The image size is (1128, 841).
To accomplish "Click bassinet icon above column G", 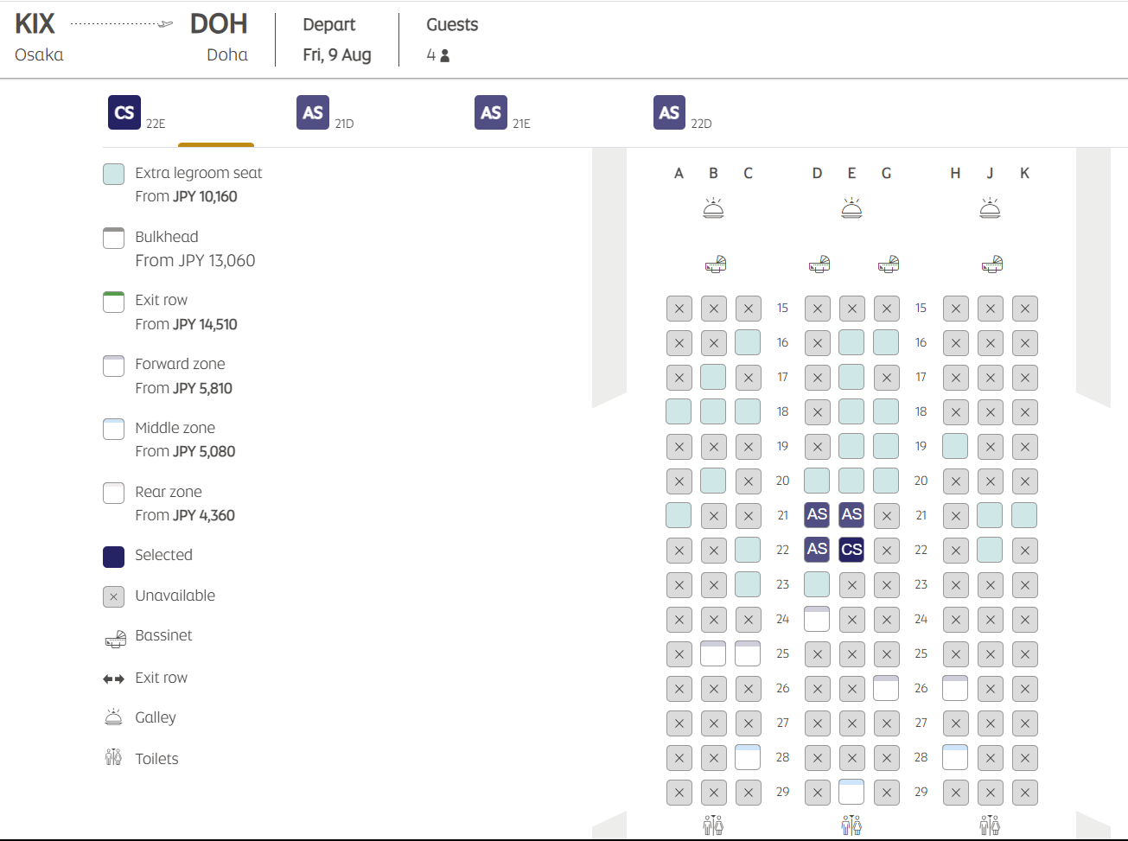I will 889,264.
